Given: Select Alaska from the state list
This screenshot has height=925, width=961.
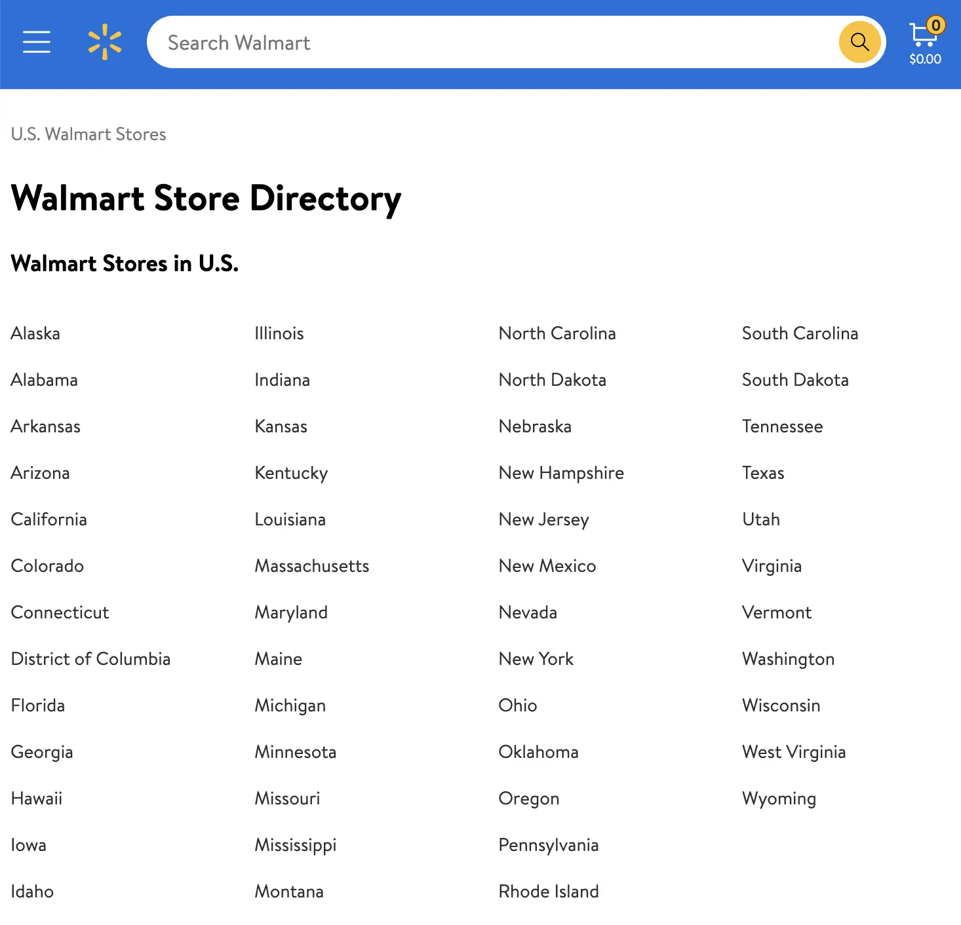Looking at the screenshot, I should [x=35, y=333].
